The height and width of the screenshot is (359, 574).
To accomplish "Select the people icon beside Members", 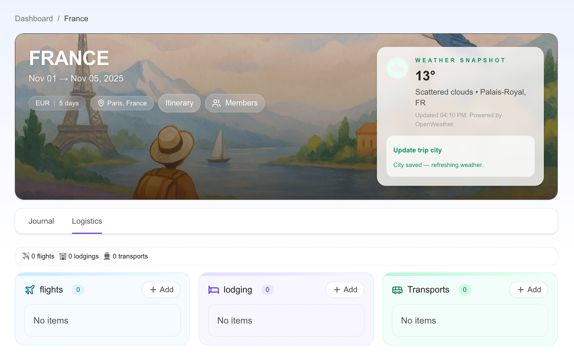I will coord(216,103).
